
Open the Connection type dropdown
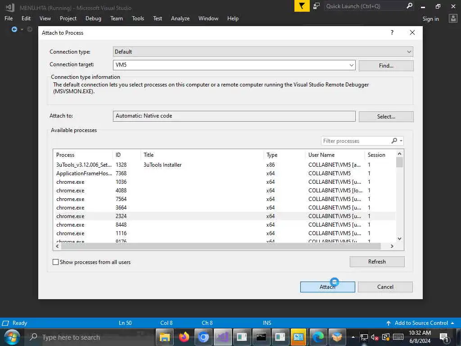click(263, 51)
